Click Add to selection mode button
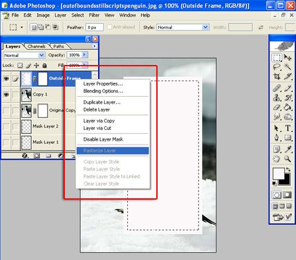This screenshot has width=296, height=260. (41, 27)
